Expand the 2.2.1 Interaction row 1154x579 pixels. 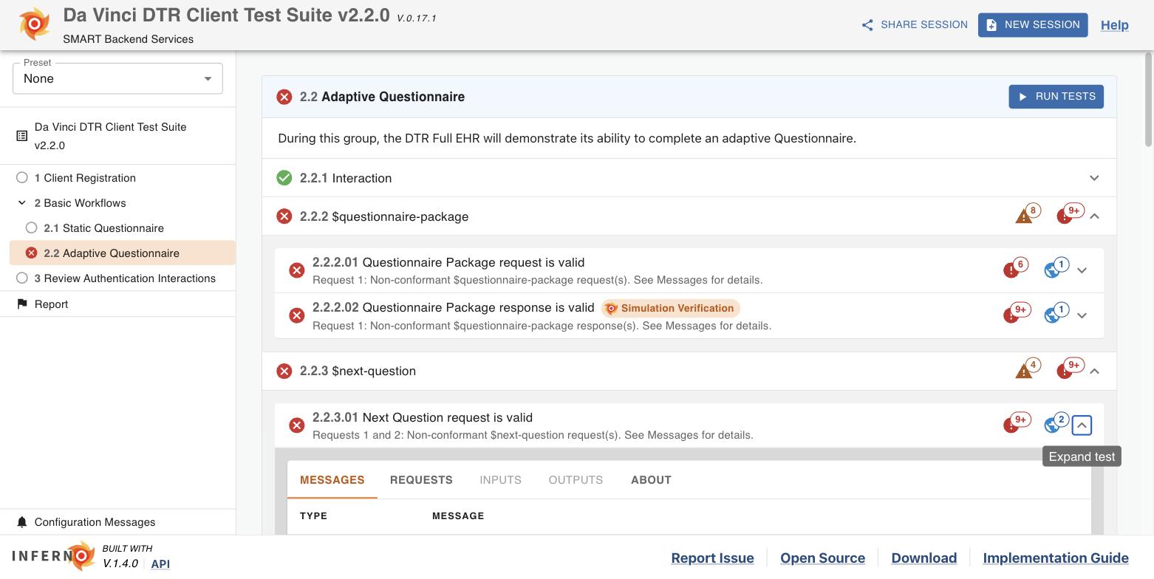[x=1094, y=178]
